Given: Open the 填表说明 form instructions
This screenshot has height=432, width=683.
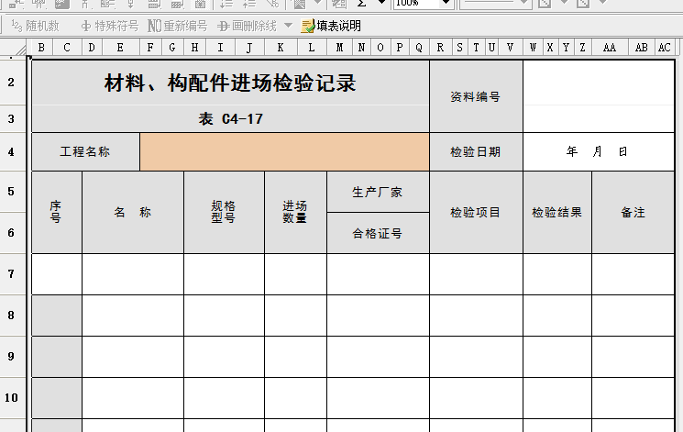Looking at the screenshot, I should [x=331, y=26].
